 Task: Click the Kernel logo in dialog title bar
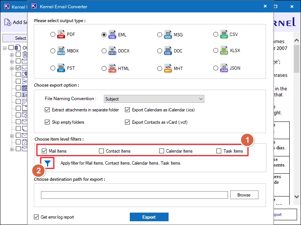[x=34, y=6]
